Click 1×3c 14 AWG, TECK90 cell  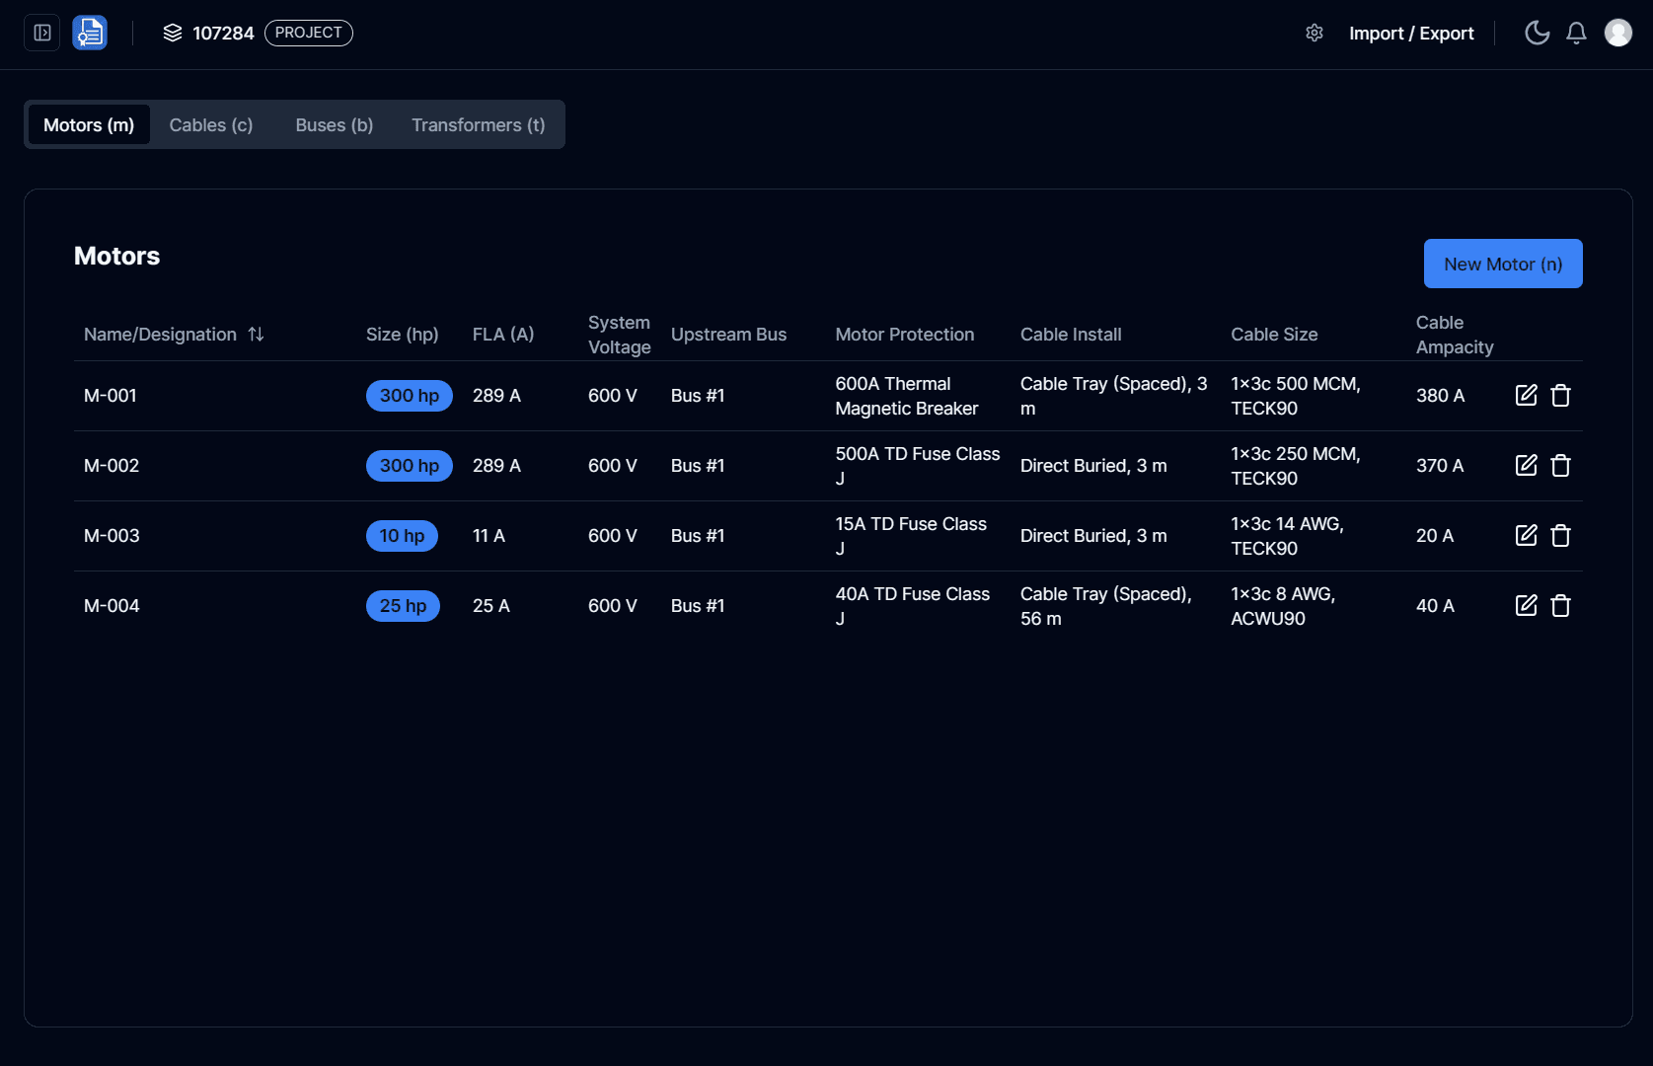pos(1287,536)
